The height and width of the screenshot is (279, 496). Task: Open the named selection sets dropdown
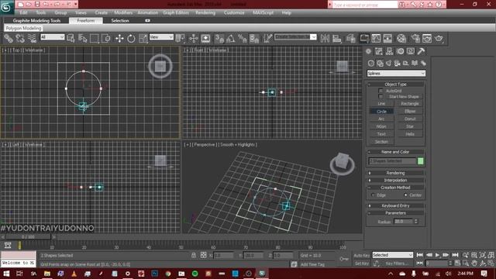295,37
